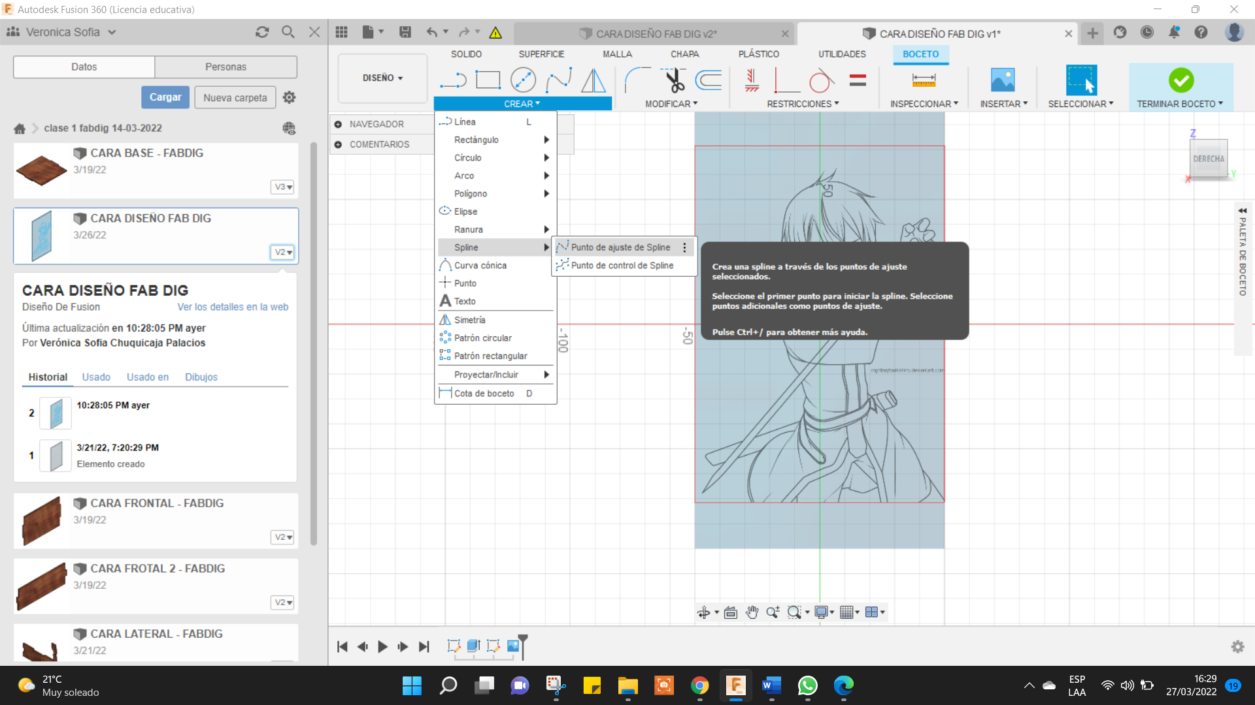Expand the NAVEGADOR panel
The width and height of the screenshot is (1255, 705).
point(338,124)
